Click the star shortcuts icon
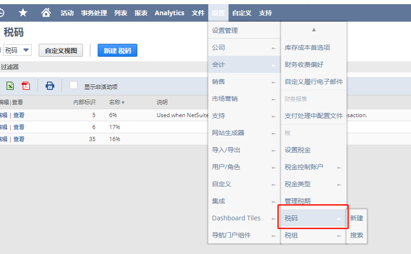Screen dimensions: 411x254 (x=23, y=13)
